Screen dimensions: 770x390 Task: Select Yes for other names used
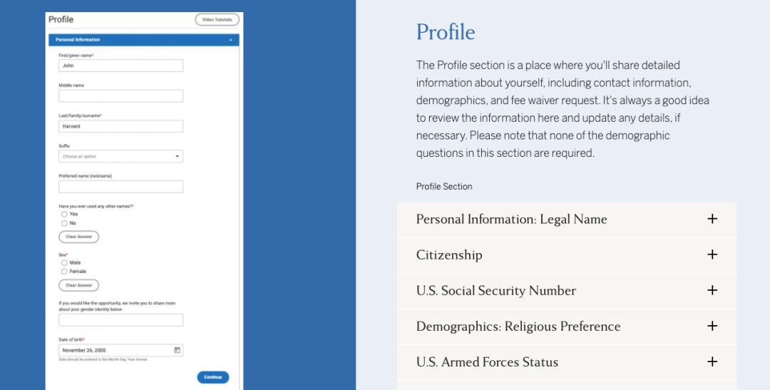click(x=64, y=214)
